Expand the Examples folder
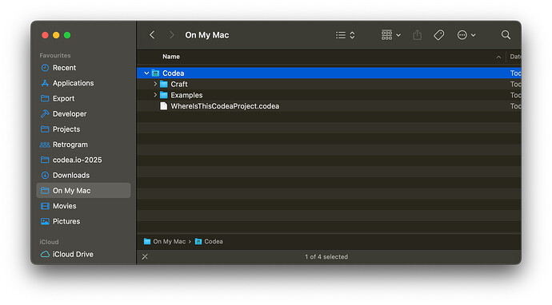Image resolution: width=552 pixels, height=305 pixels. pyautogui.click(x=155, y=95)
